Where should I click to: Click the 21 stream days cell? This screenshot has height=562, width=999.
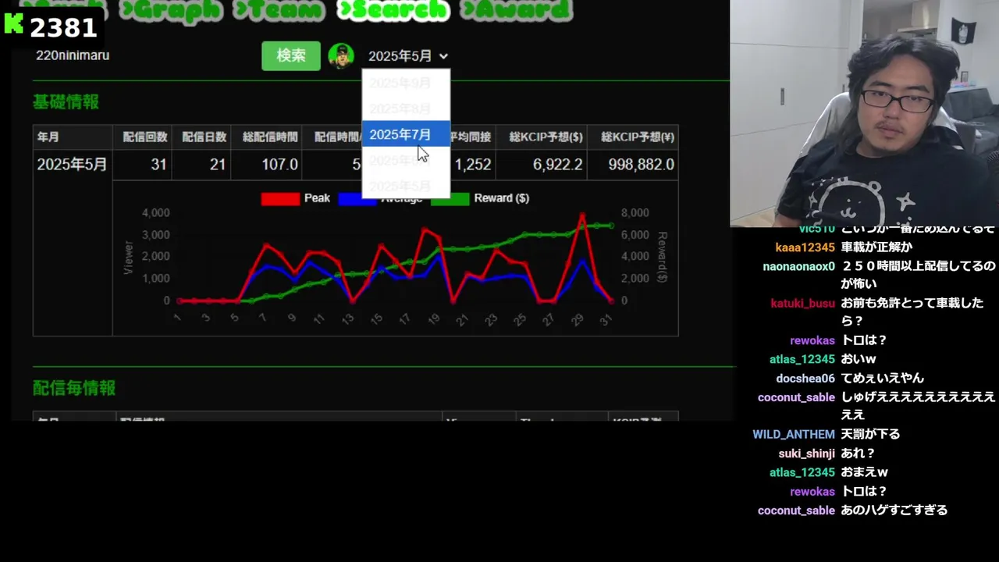[201, 165]
